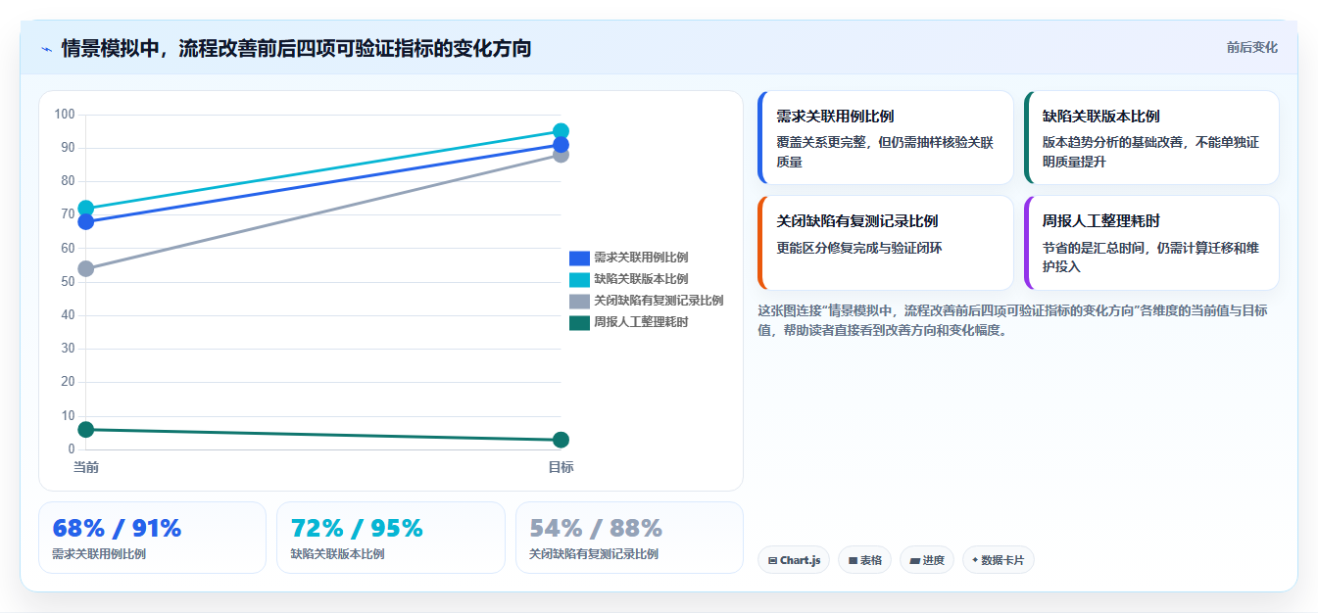
Task: Select the 数据卡片 tag chip
Action: coord(998,560)
